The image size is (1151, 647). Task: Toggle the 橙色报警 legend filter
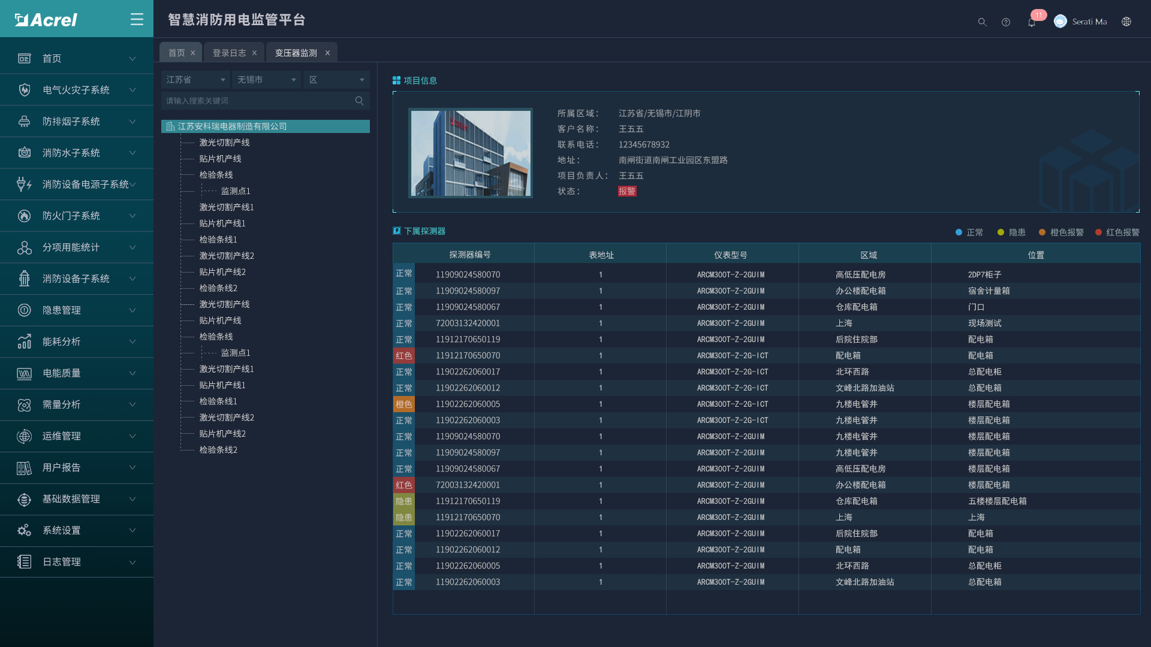1061,232
